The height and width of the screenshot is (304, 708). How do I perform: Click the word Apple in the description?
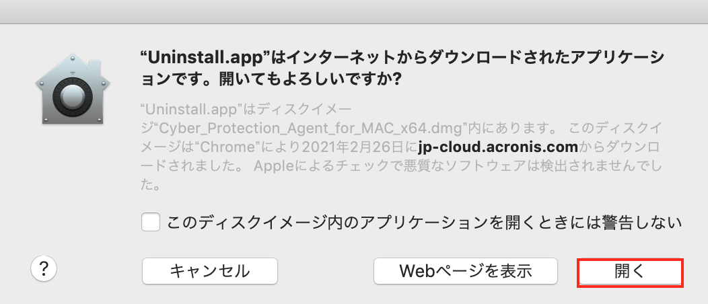[273, 166]
